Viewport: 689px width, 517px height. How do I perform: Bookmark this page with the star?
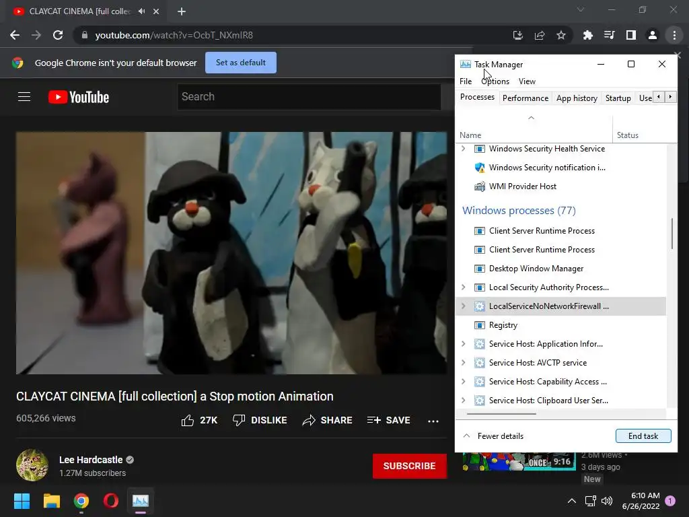561,35
